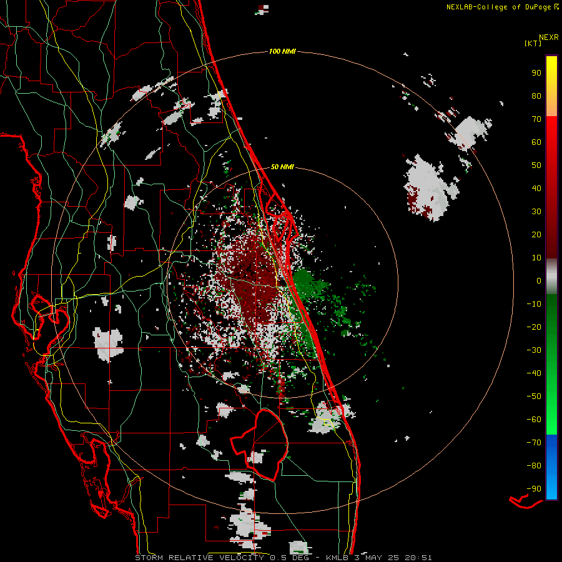Click the positive 60 scale value
The width and height of the screenshot is (562, 562).
tap(536, 142)
